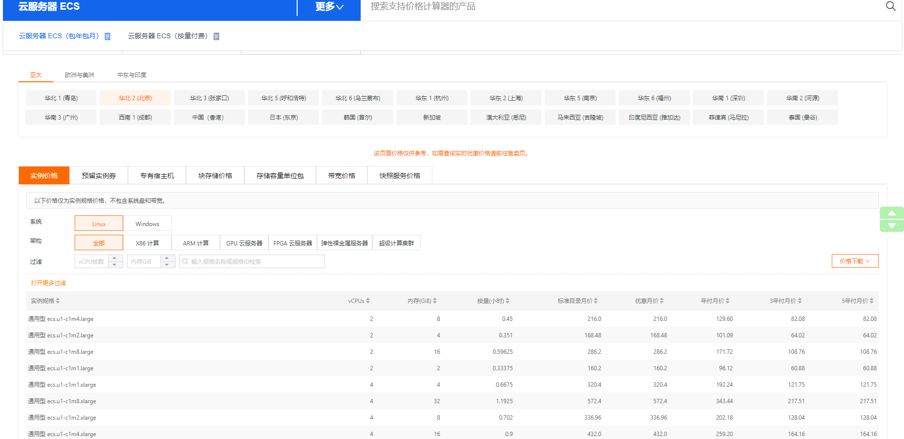This screenshot has height=439, width=904.
Task: Click the vCPU核数 filter input
Action: pos(92,261)
